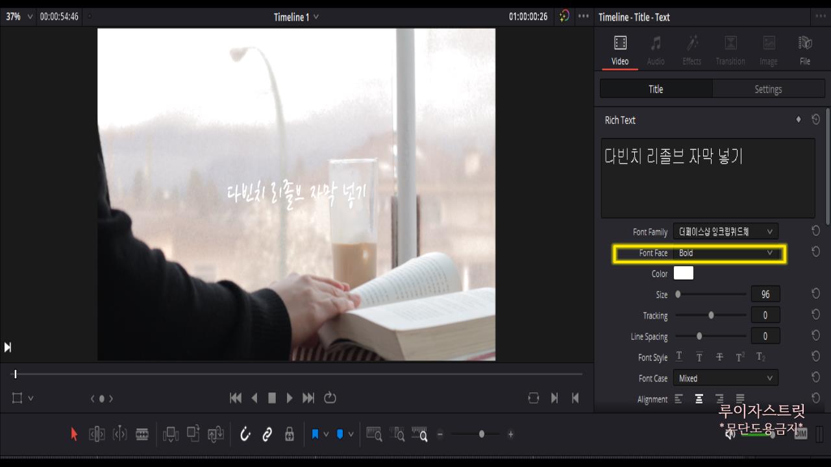Click the Tracking slider
This screenshot has height=467, width=831.
point(711,315)
